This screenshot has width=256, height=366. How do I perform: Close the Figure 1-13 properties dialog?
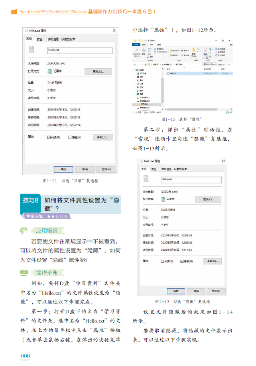pyautogui.click(x=223, y=161)
